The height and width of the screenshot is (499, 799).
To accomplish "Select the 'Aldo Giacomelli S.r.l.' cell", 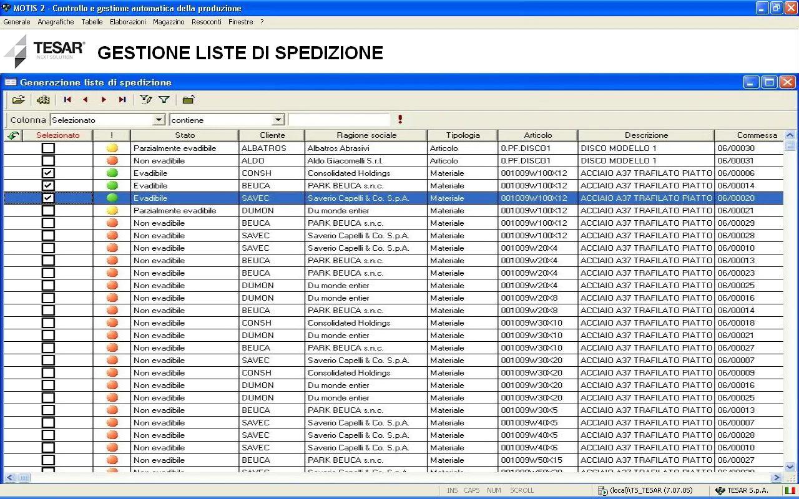I will 366,160.
